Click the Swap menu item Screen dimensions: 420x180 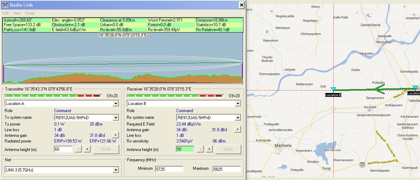[30, 13]
